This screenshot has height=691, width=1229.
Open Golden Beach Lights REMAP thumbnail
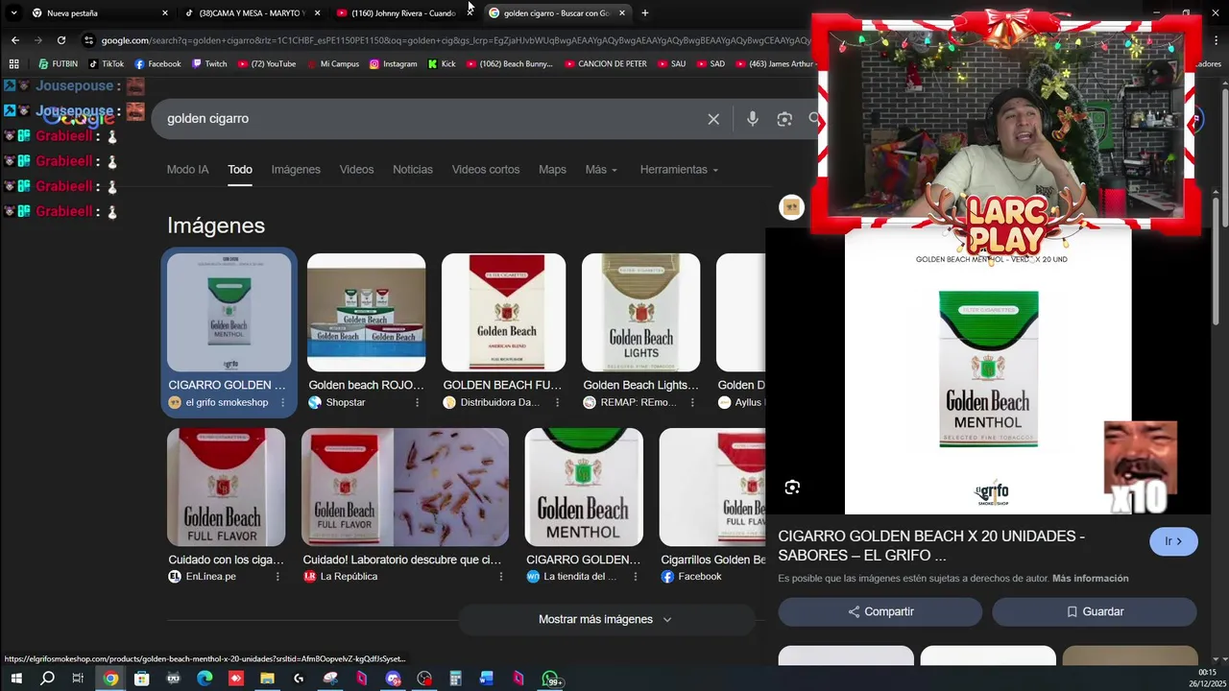tap(641, 312)
